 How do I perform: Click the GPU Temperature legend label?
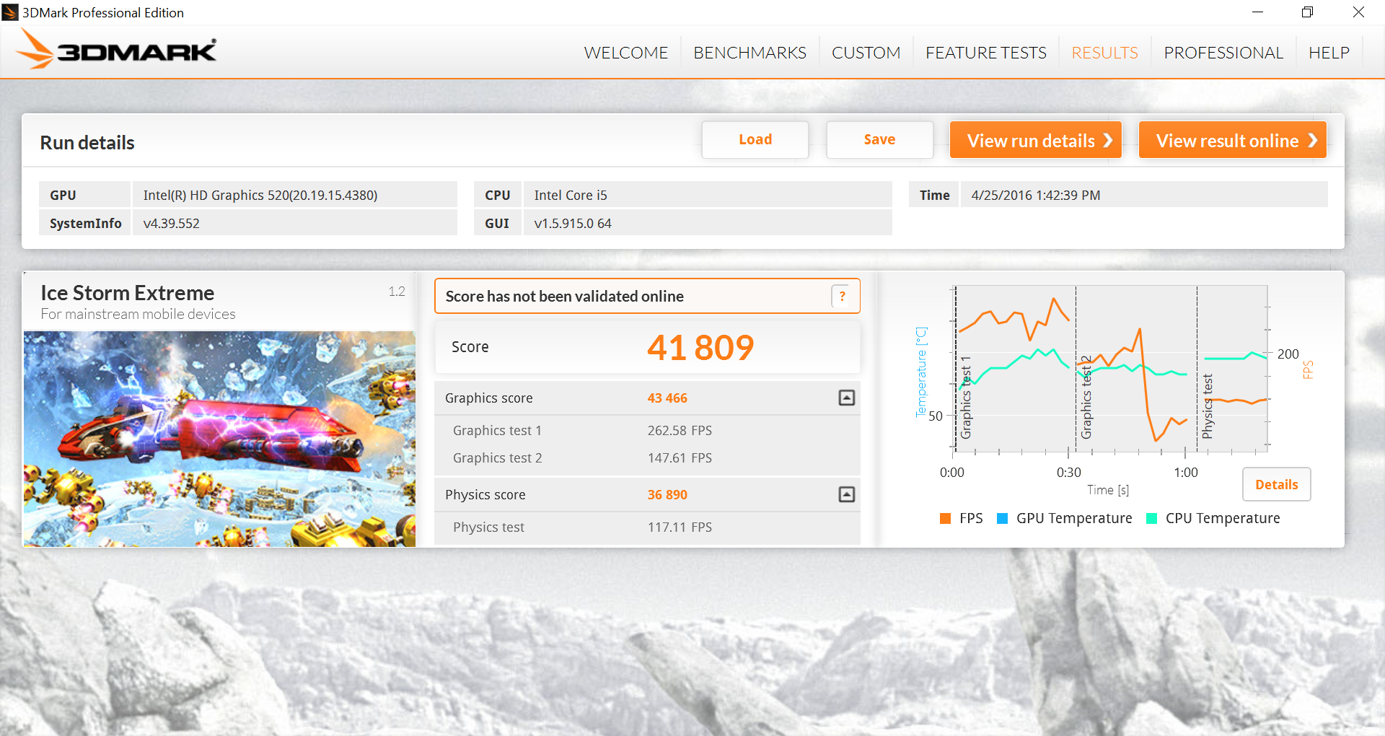(1074, 518)
